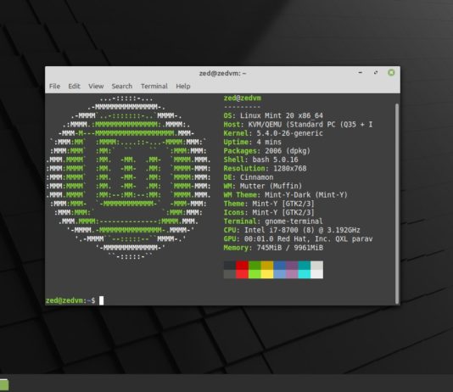Open the Help menu

tap(183, 86)
